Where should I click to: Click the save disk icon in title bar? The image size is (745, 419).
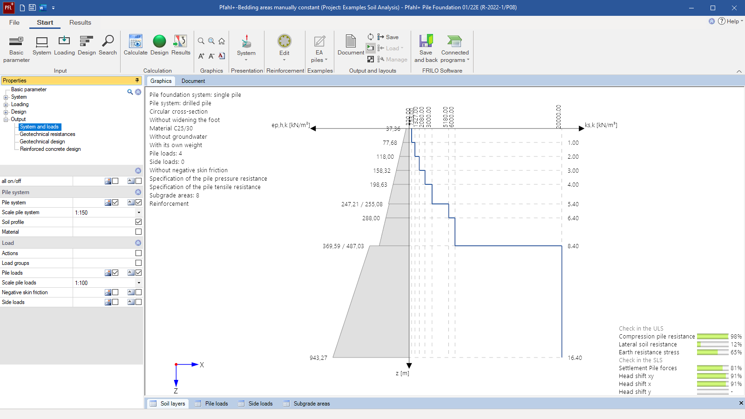(32, 7)
